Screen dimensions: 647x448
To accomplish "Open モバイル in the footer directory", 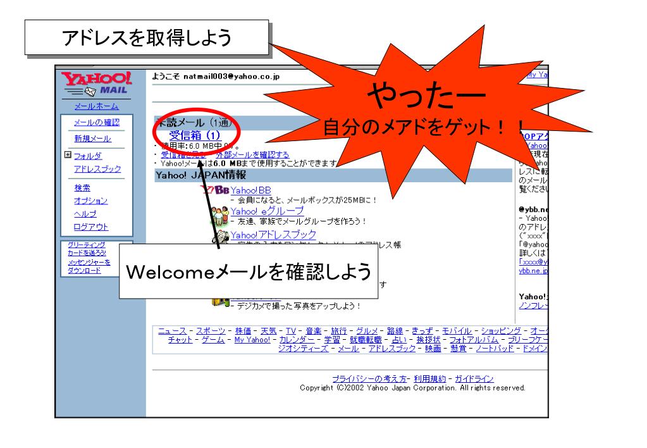I will point(457,331).
